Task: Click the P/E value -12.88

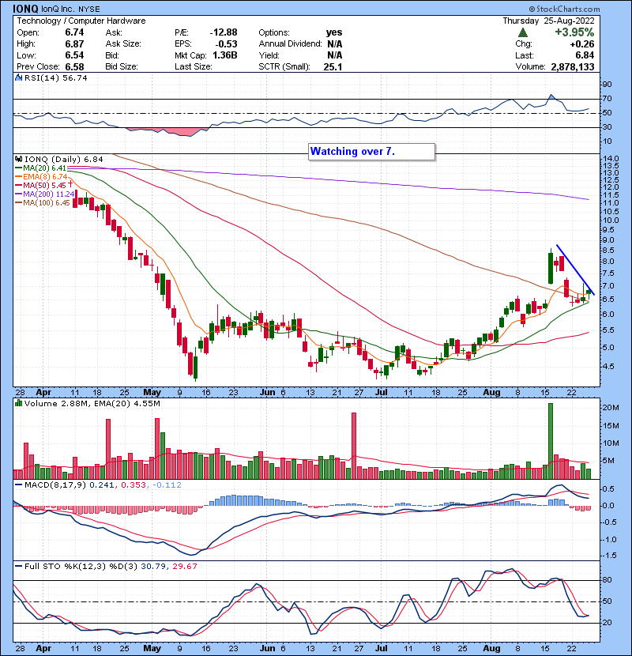Action: click(x=224, y=32)
